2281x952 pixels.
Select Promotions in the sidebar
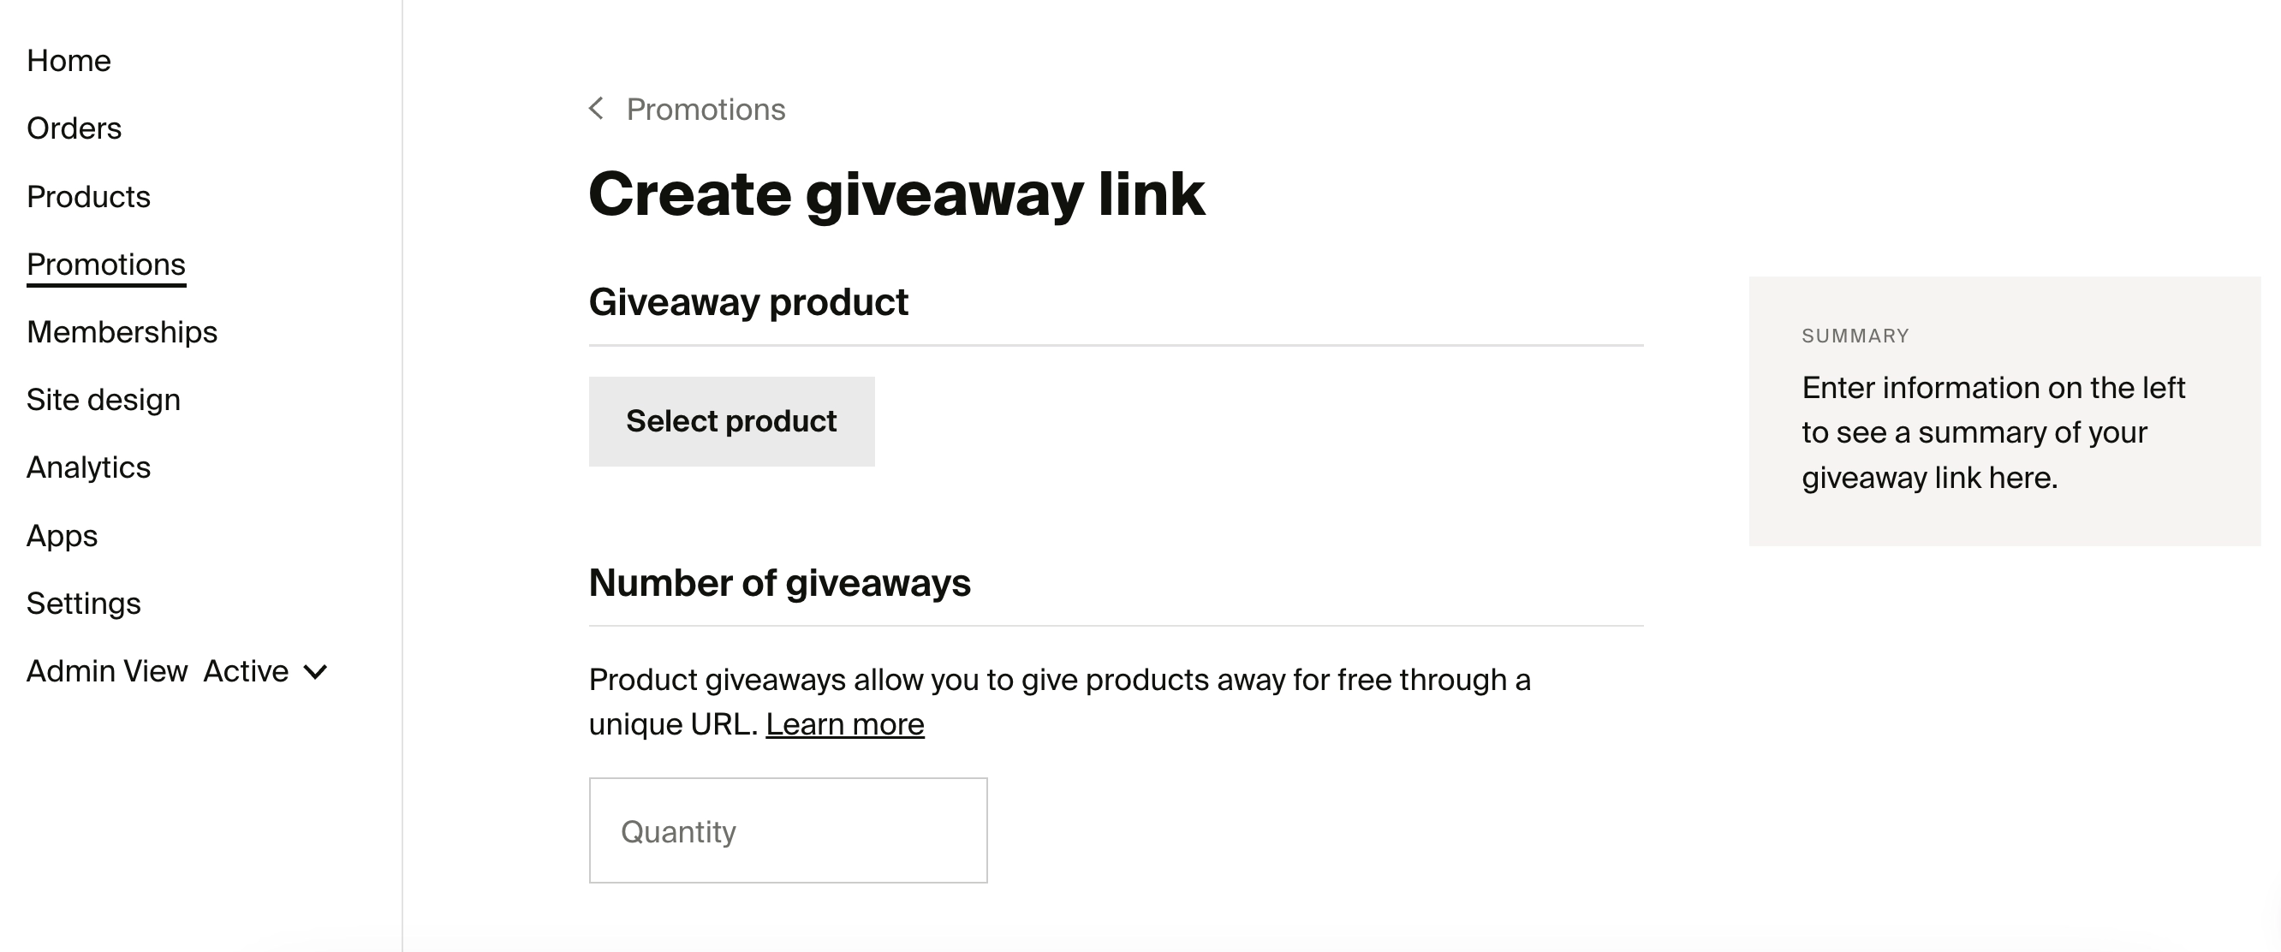[106, 265]
